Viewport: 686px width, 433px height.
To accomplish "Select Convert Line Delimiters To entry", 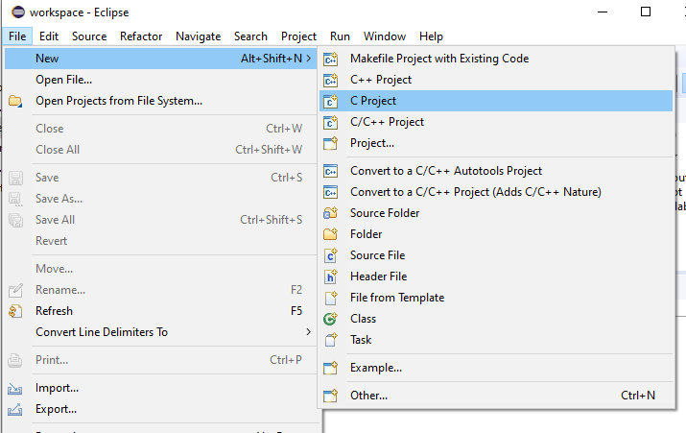I will (102, 332).
